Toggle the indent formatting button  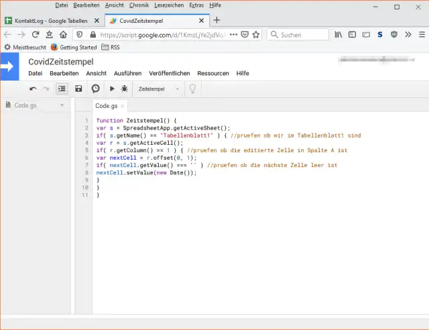[x=62, y=89]
